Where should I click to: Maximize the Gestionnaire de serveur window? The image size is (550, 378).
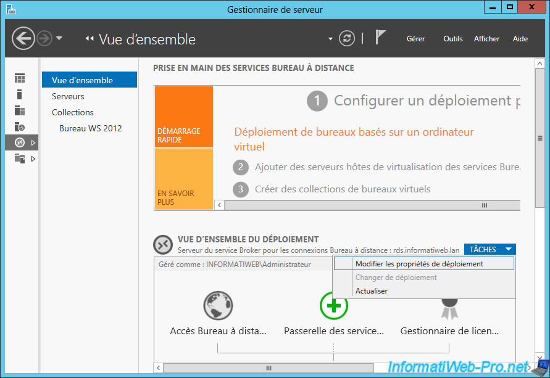tap(510, 7)
